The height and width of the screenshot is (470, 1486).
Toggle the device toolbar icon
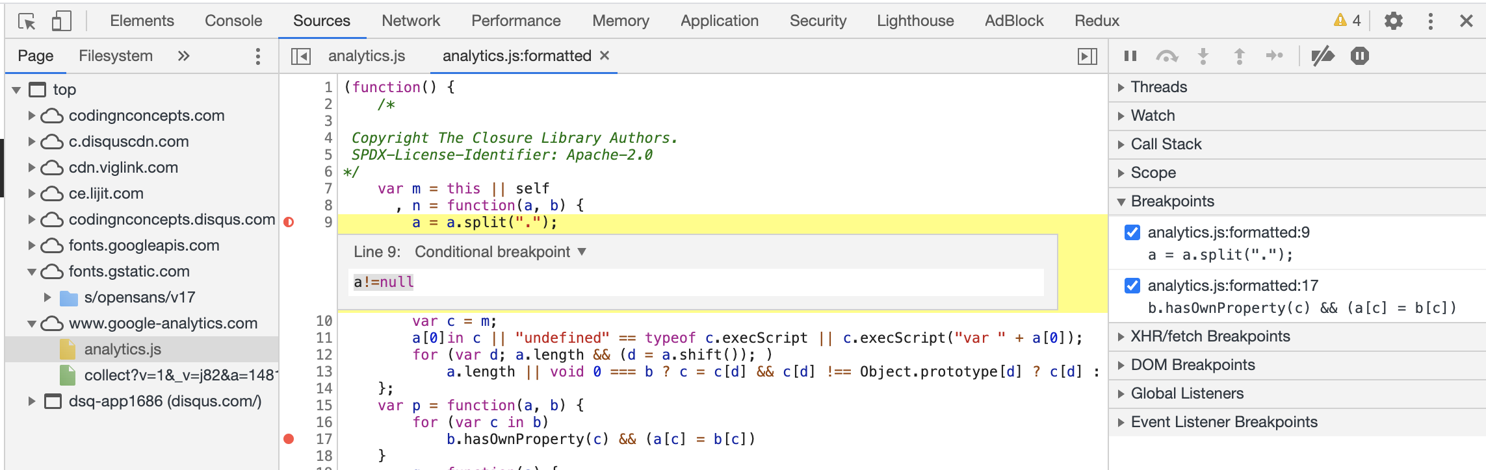(61, 21)
